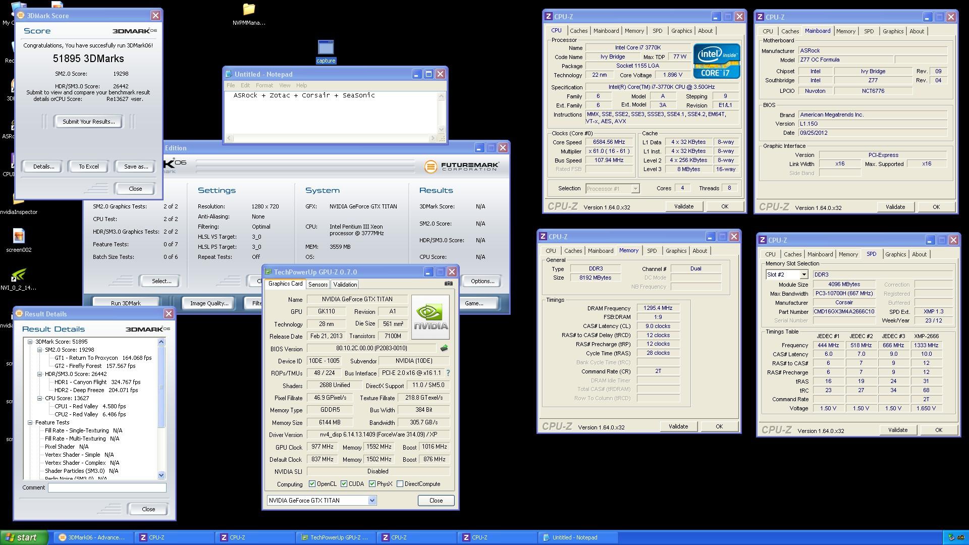Open Notepad's Format menu

pyautogui.click(x=264, y=85)
